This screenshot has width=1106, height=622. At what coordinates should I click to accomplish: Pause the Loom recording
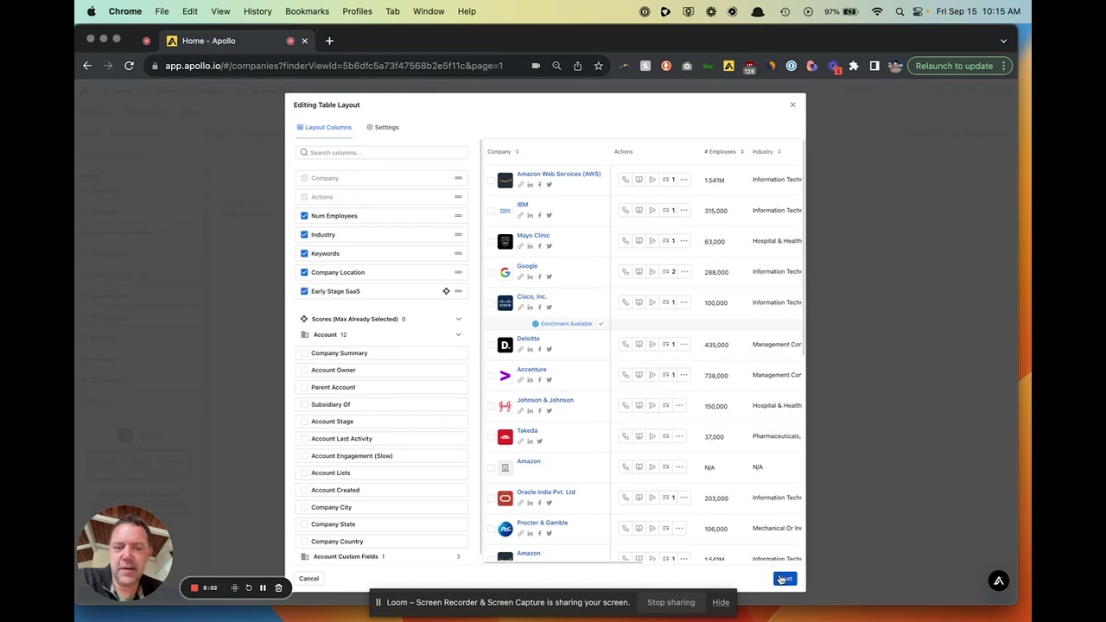263,587
